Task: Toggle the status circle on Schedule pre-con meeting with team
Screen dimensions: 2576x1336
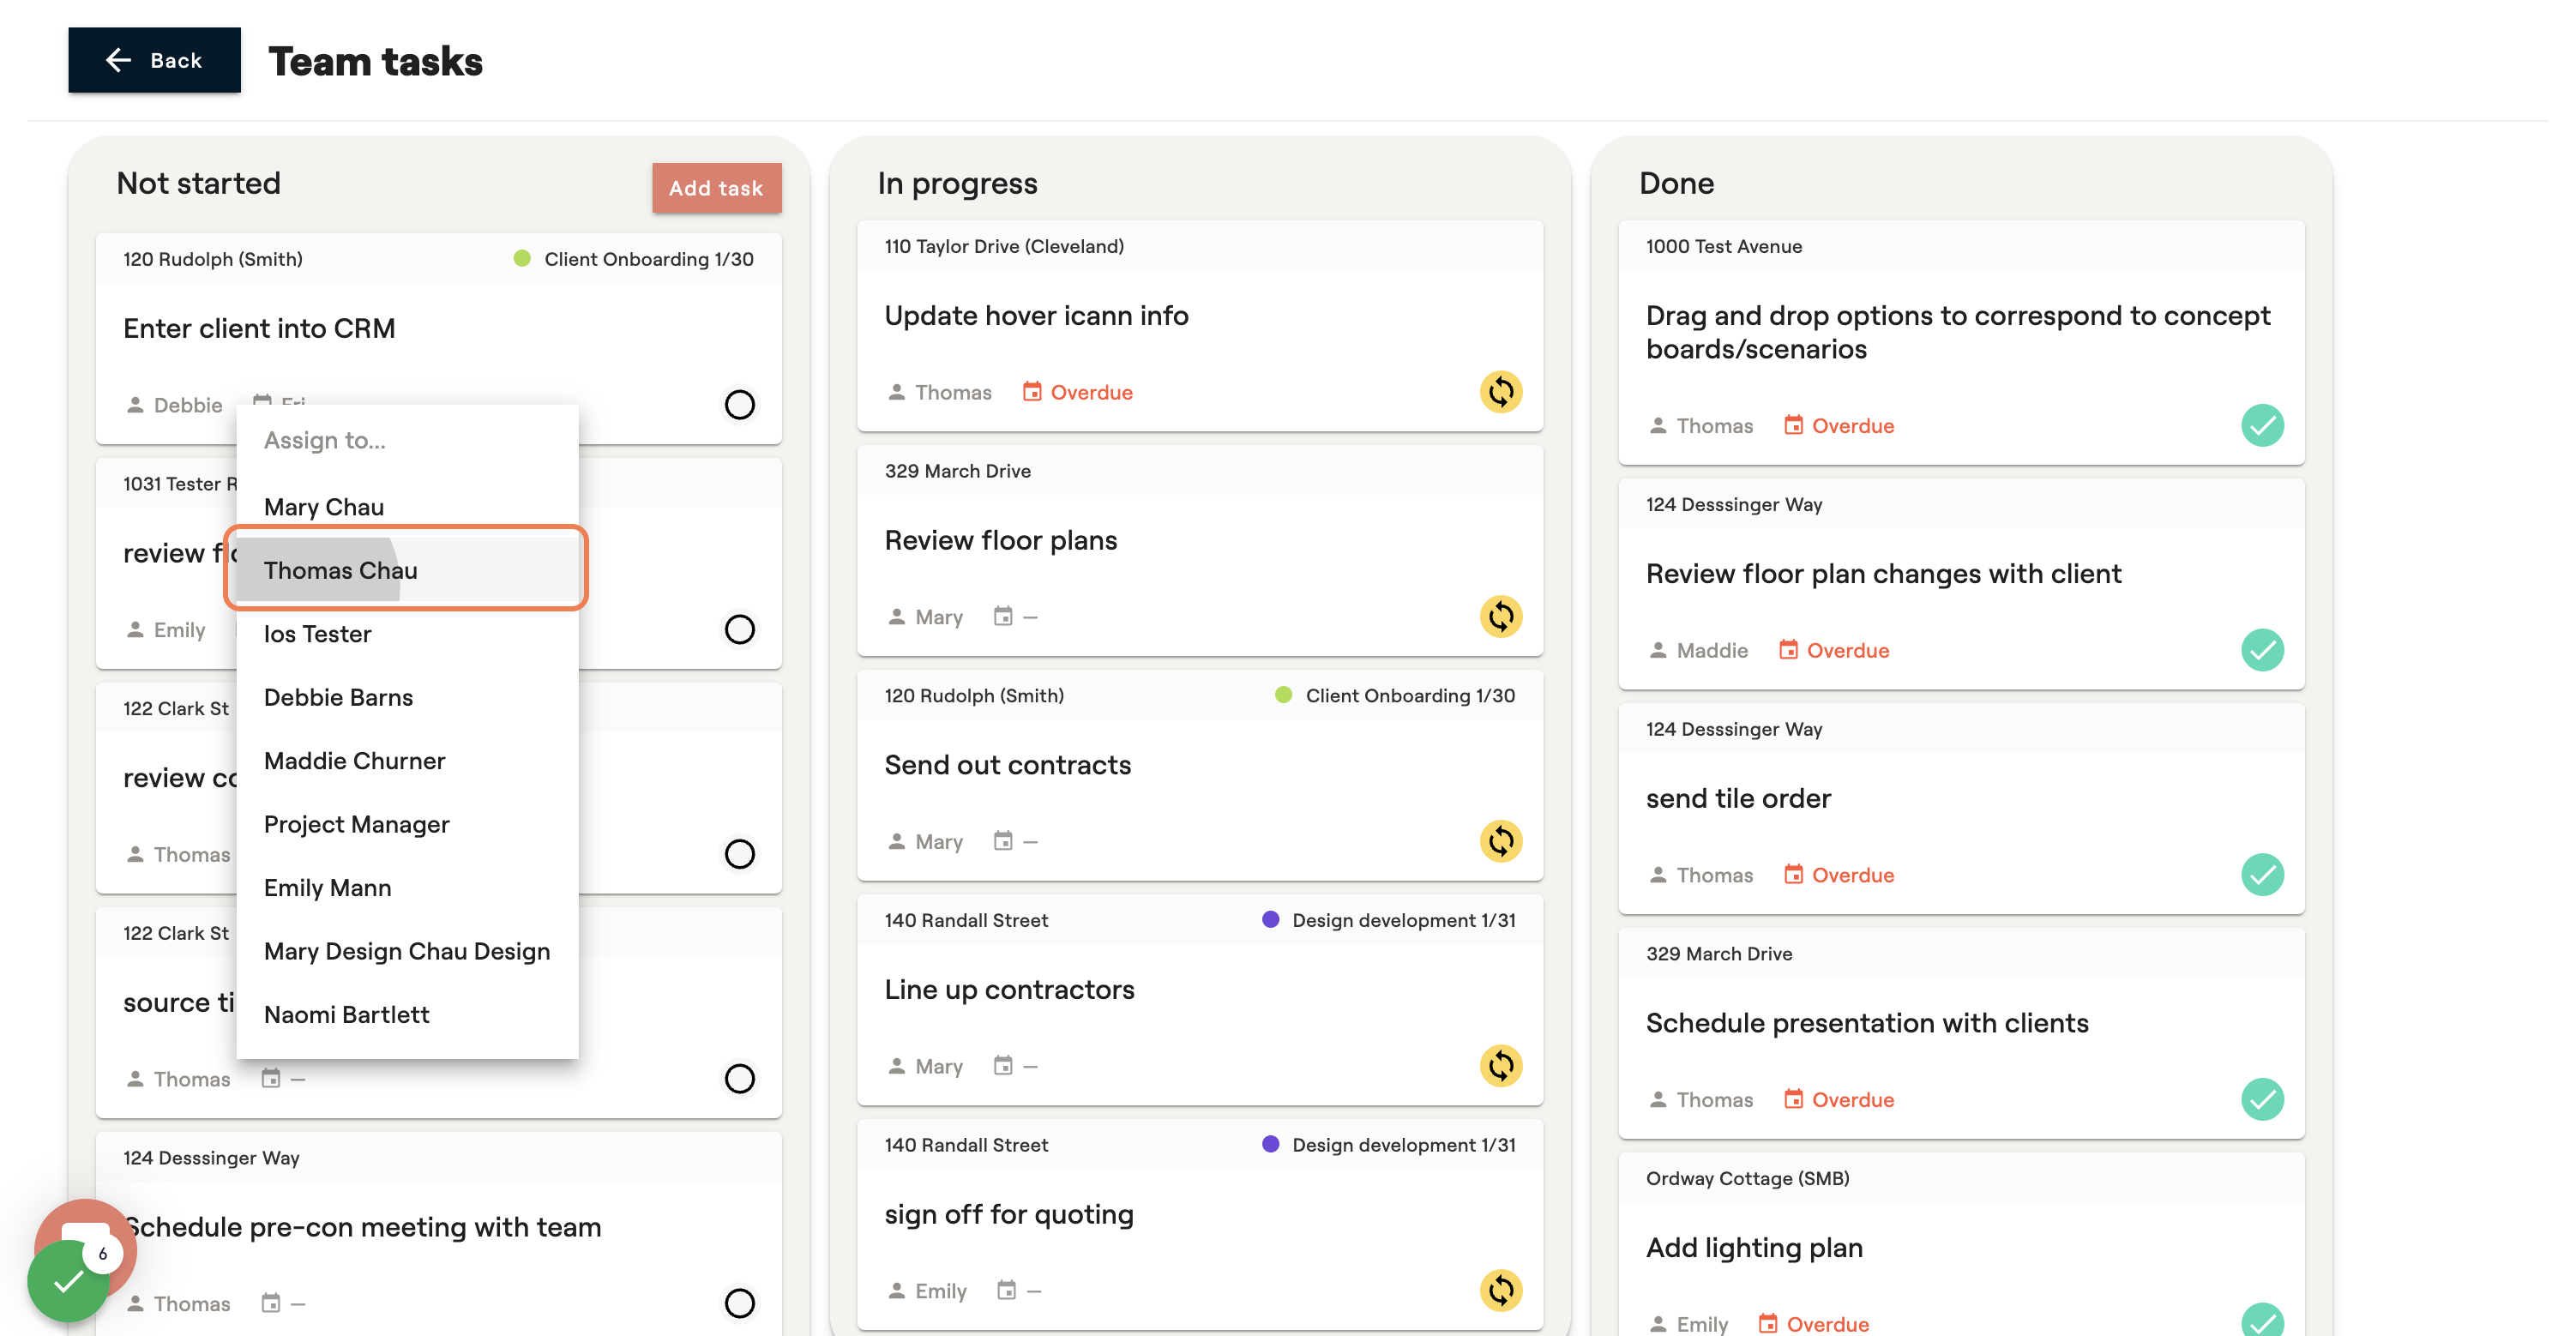Action: [739, 1303]
